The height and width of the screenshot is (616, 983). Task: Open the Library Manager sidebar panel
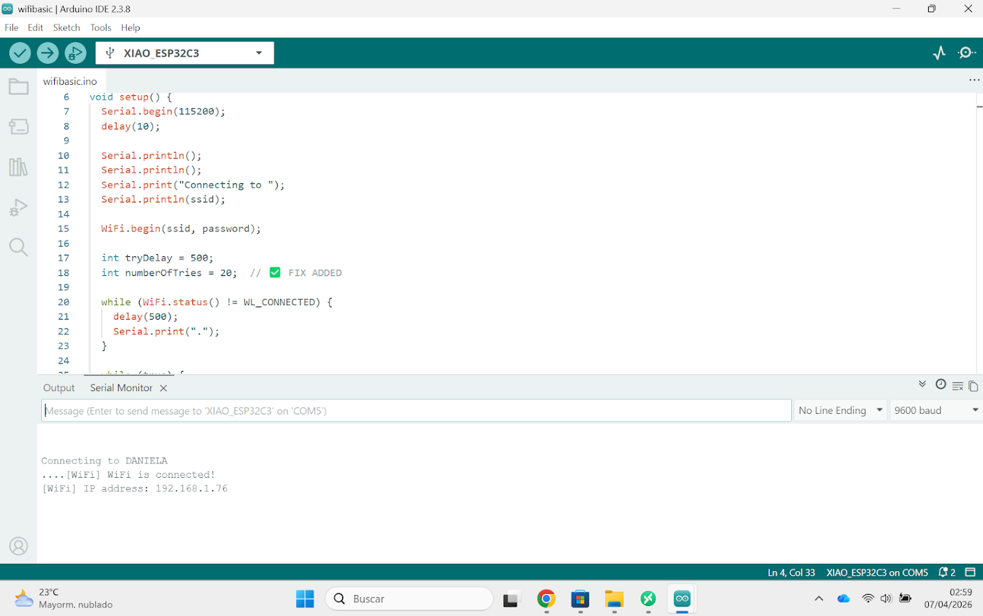tap(18, 167)
